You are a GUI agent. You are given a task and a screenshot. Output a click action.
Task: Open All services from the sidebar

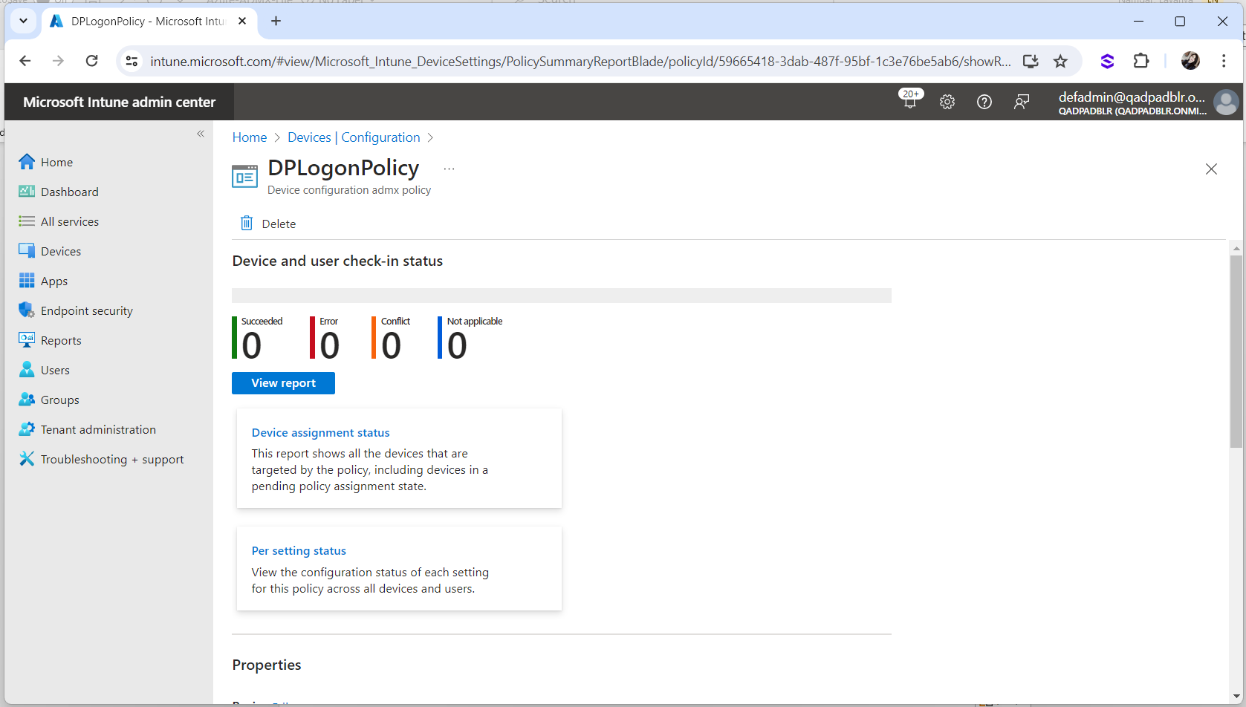coord(58,221)
